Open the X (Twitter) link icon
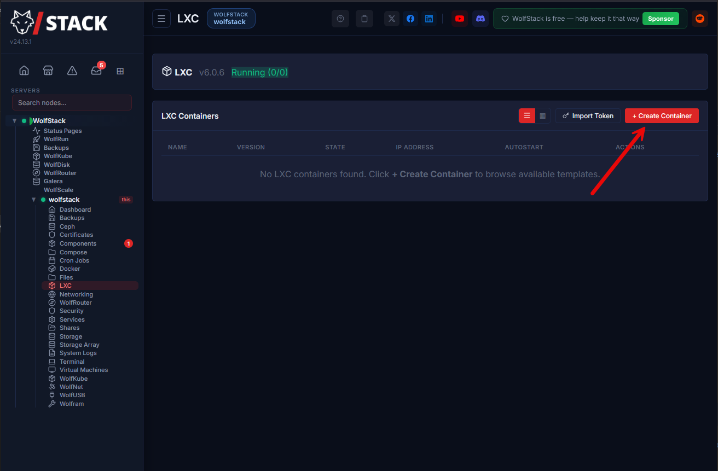 (x=392, y=19)
